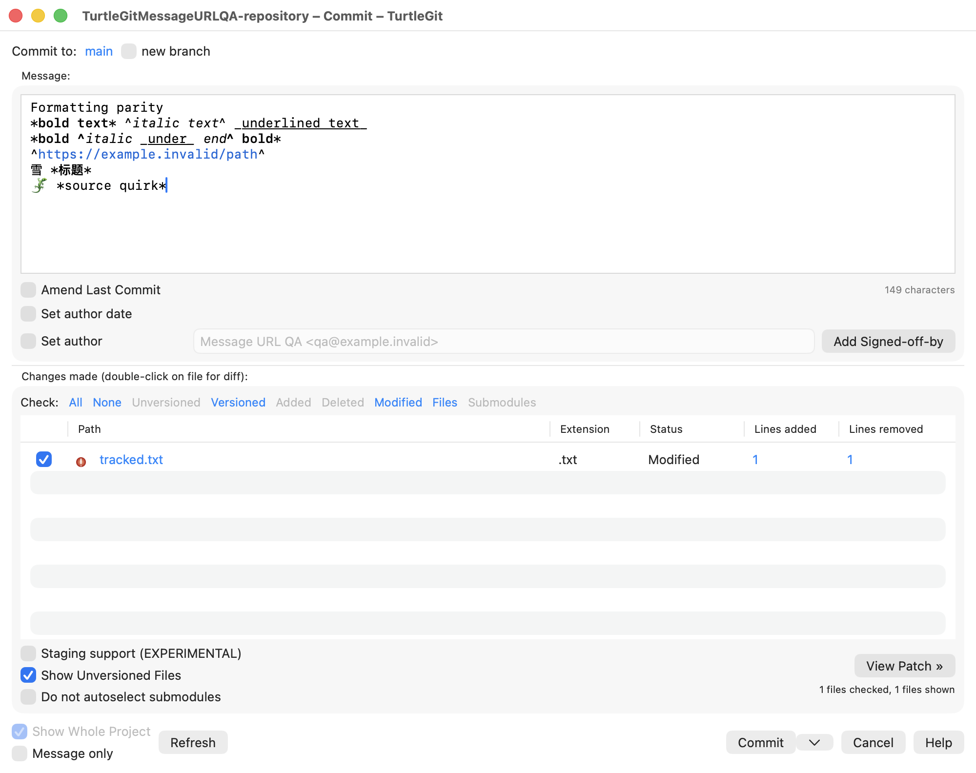Click the Submodules check filter
Screen dimensions: 976x773
[x=502, y=402]
